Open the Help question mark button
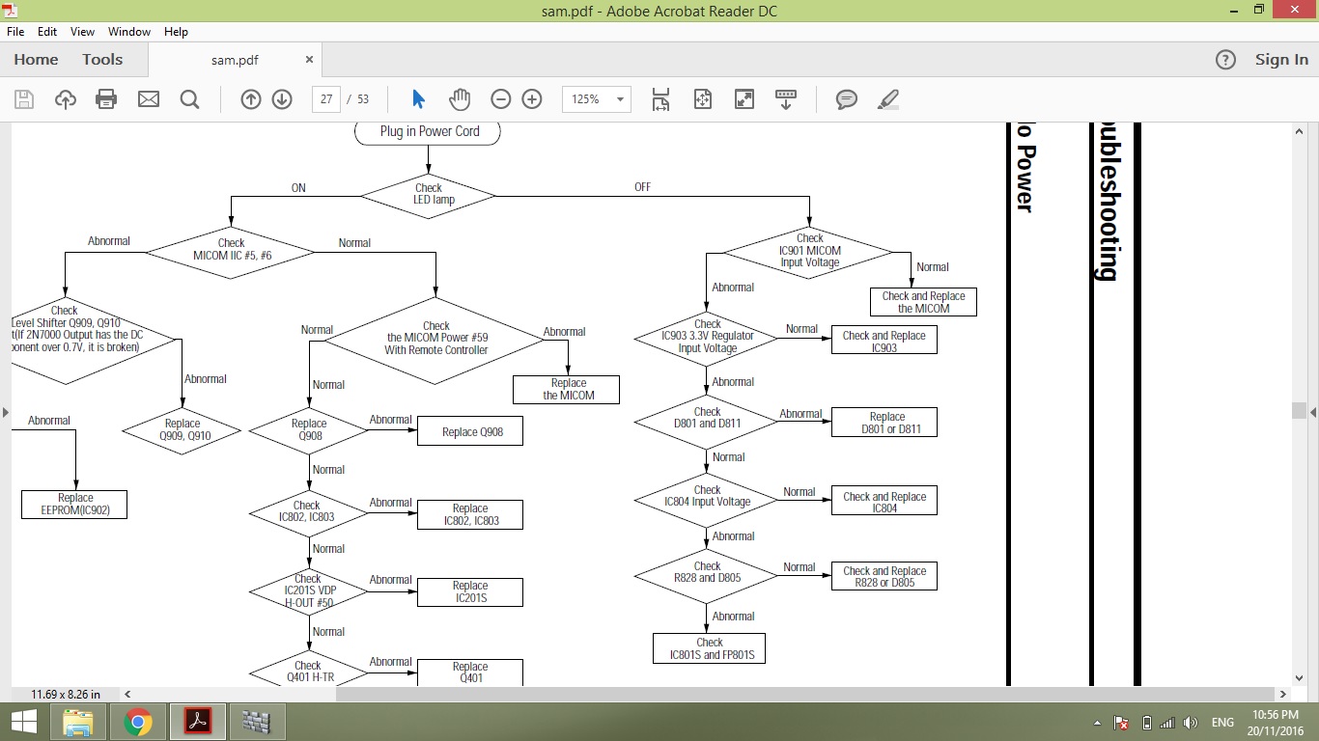This screenshot has height=741, width=1319. tap(1225, 60)
